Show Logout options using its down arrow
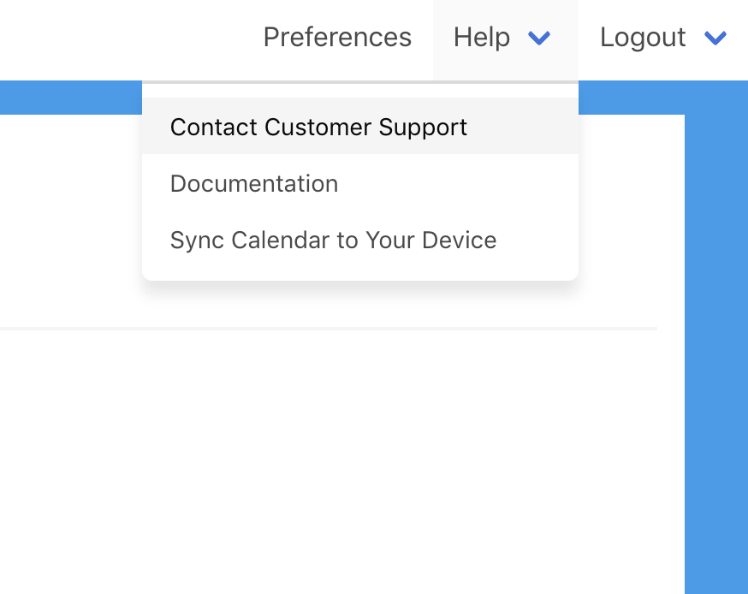The image size is (748, 594). click(x=715, y=38)
